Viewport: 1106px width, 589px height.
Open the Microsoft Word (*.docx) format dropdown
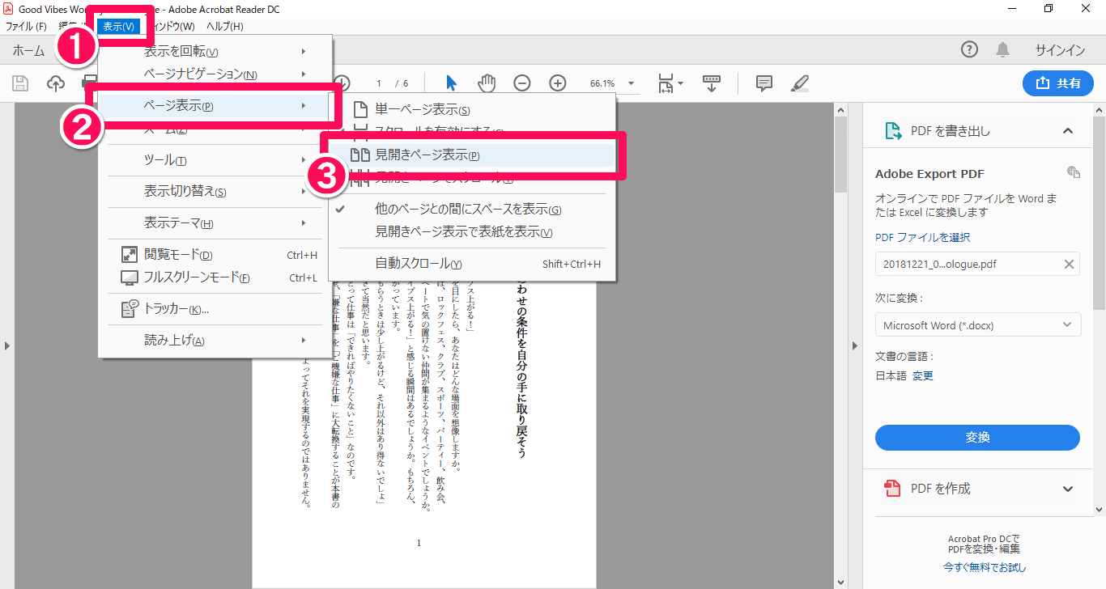pyautogui.click(x=977, y=325)
